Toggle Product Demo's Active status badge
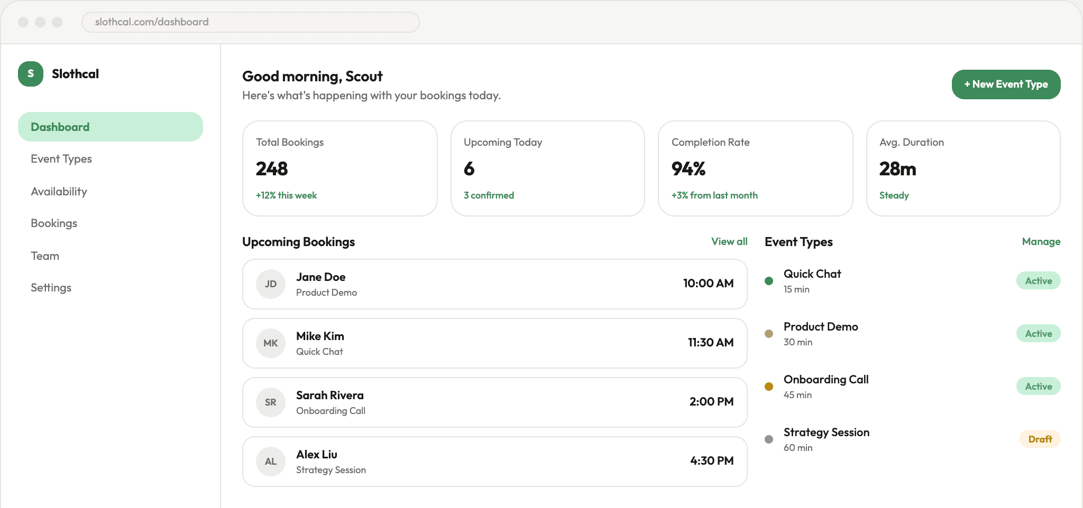This screenshot has height=508, width=1083. [x=1038, y=333]
